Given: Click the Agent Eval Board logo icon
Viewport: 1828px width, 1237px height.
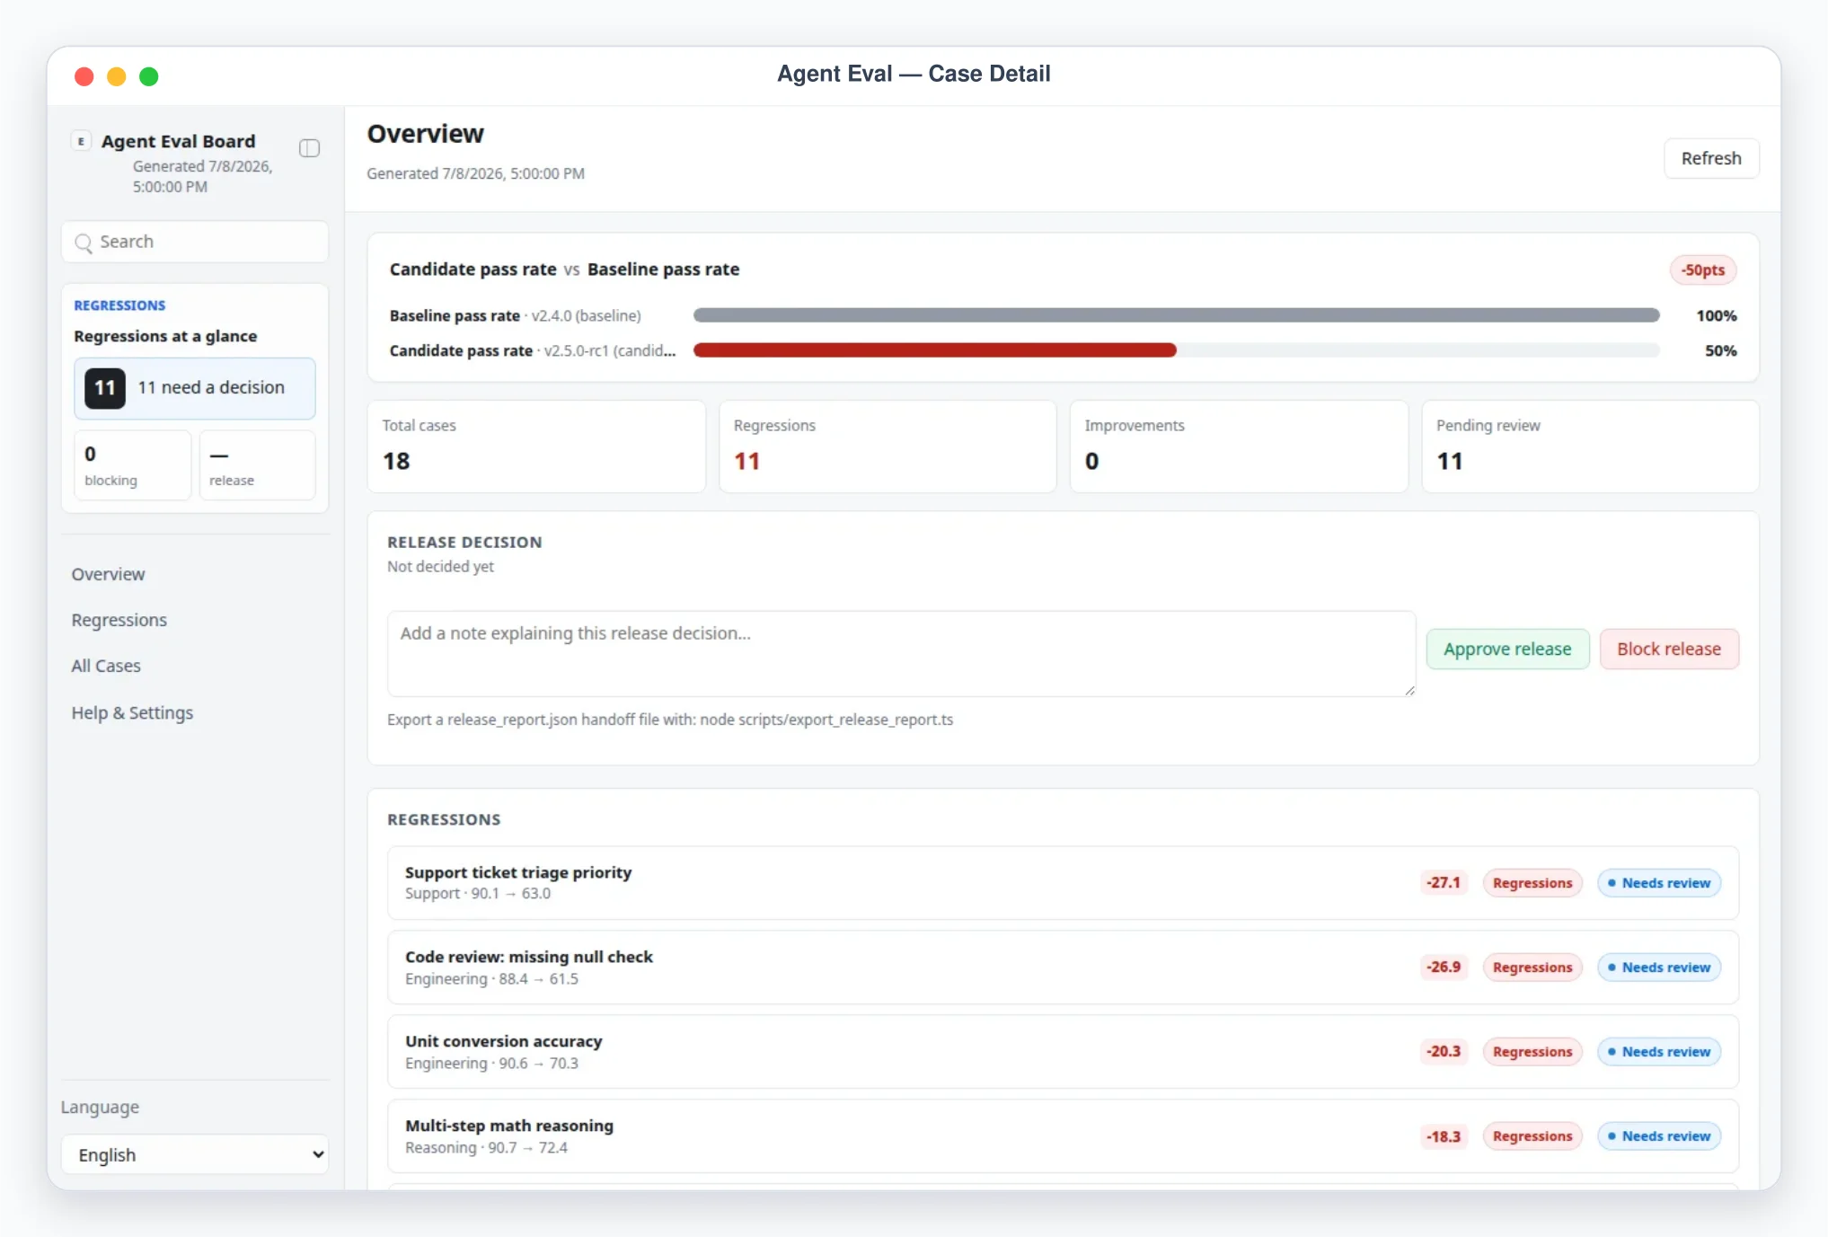Looking at the screenshot, I should point(82,141).
